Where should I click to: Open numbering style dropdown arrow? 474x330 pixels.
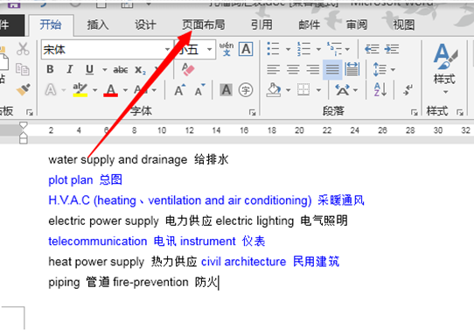click(x=318, y=49)
